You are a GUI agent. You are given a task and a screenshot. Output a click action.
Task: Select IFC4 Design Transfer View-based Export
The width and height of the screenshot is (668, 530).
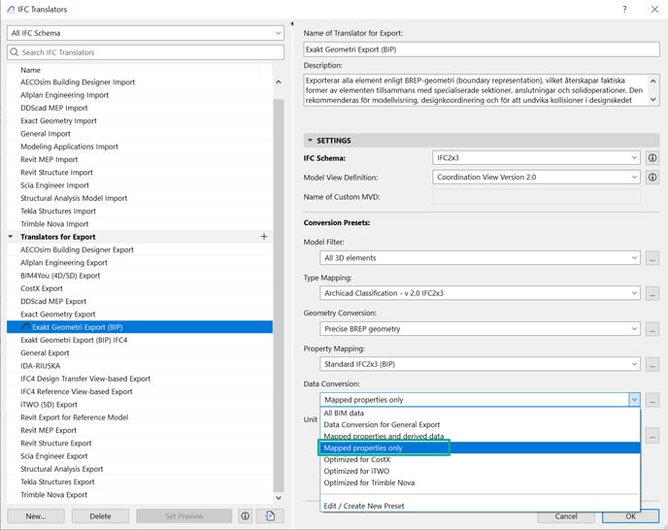(x=140, y=379)
